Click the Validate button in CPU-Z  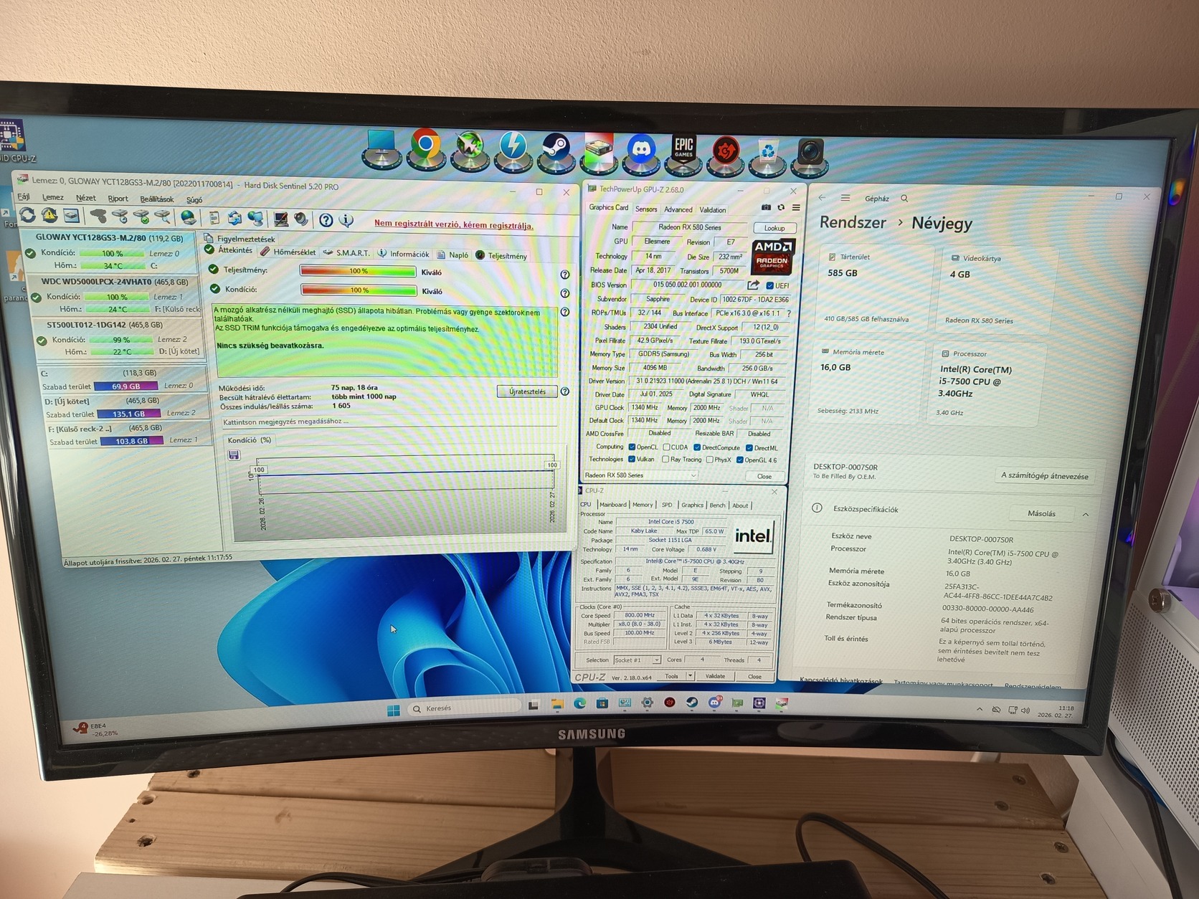(715, 676)
